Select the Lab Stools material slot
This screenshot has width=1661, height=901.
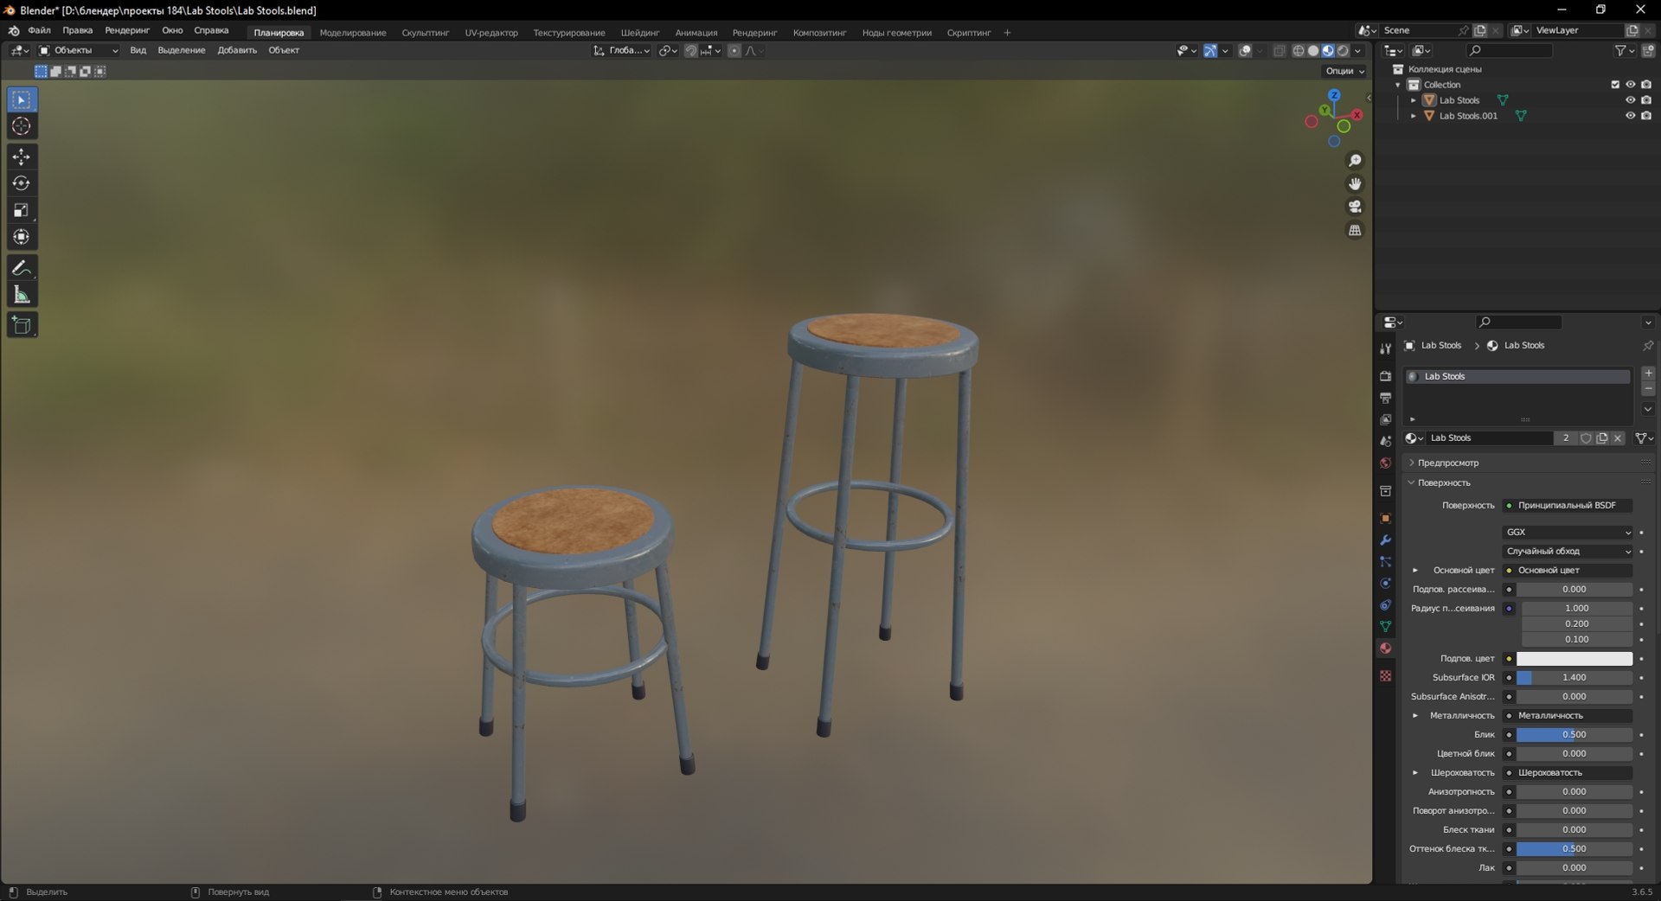1517,377
